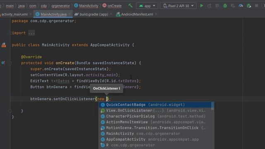Click the main breadcrumb
This screenshot has height=149, width=265.
coord(10,6)
